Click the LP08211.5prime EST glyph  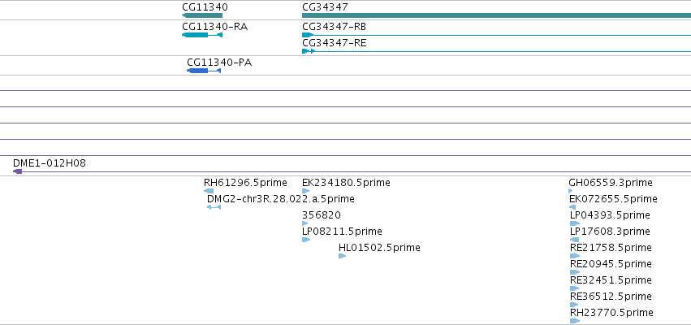point(306,240)
